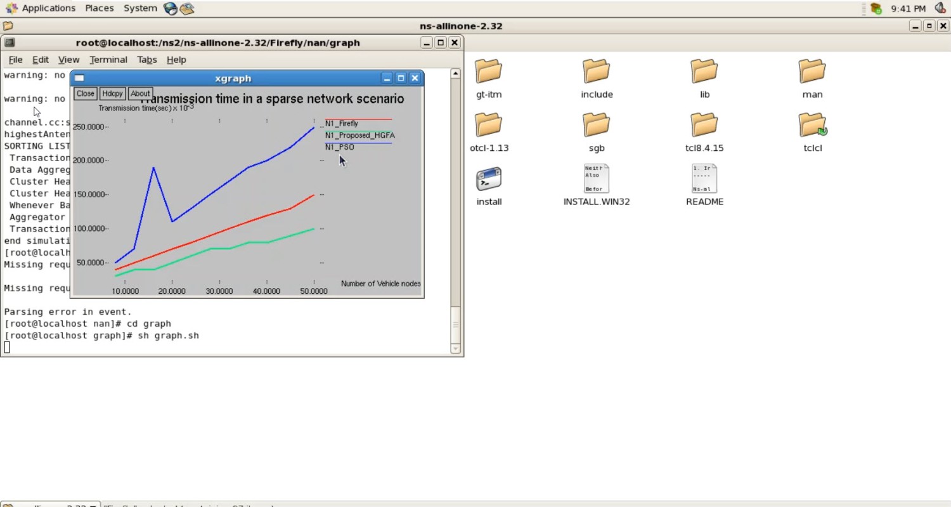Open the otcl-1.13 folder

[489, 125]
